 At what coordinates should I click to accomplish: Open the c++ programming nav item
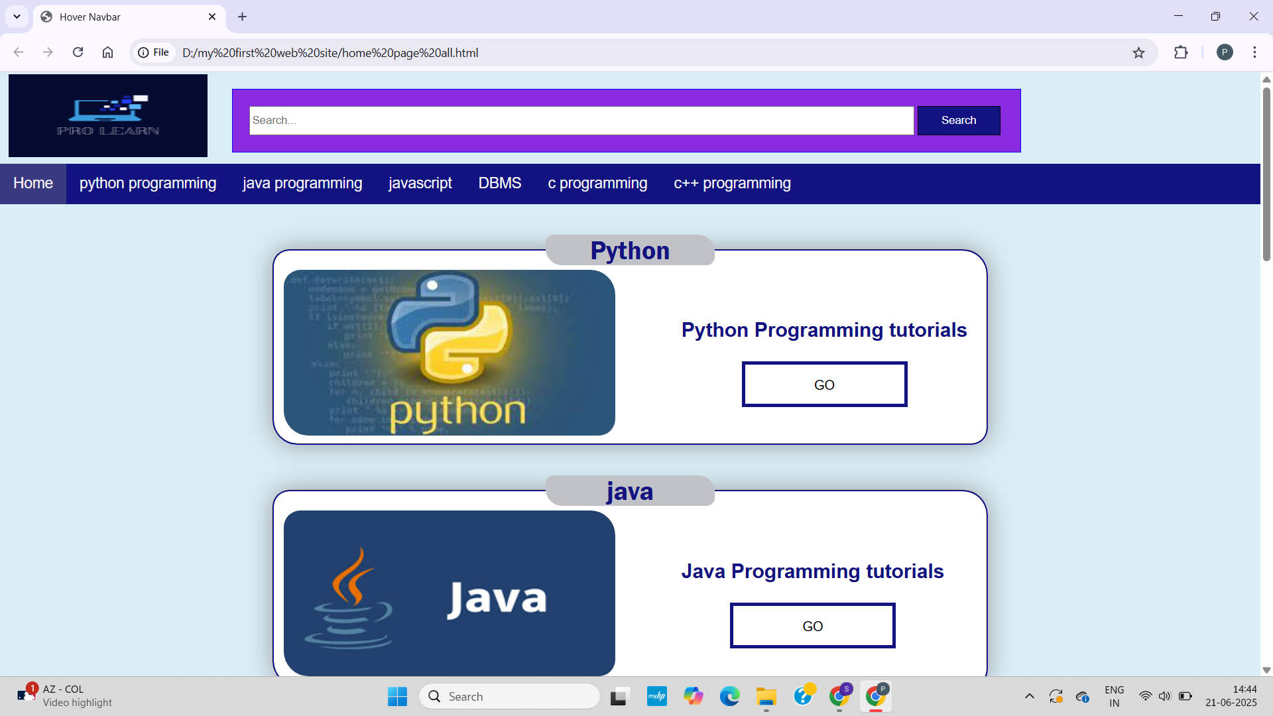click(732, 184)
